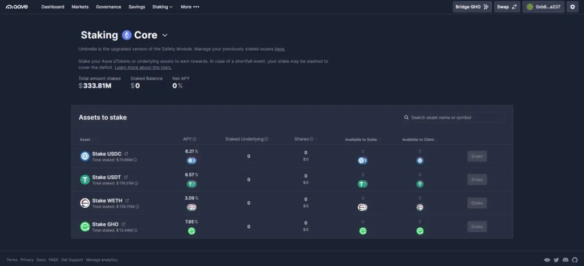The image size is (584, 266).
Task: Sort by the Available to Stake column
Action: coord(361,140)
